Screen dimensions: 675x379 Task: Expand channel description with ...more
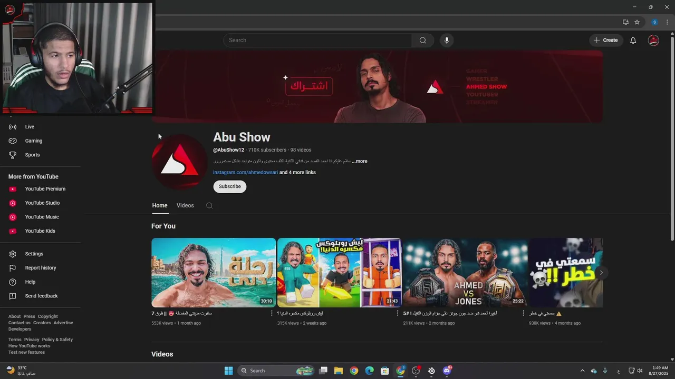tap(360, 161)
